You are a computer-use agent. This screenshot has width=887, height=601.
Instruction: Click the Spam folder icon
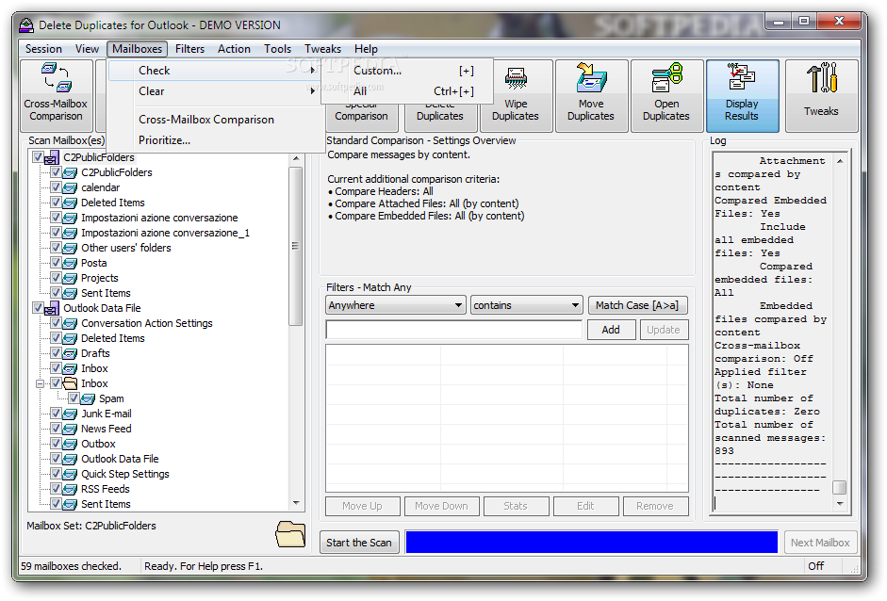(x=88, y=398)
